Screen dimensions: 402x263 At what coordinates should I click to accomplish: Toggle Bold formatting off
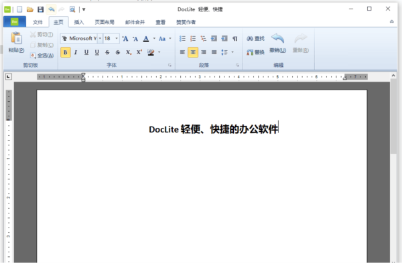coord(66,52)
